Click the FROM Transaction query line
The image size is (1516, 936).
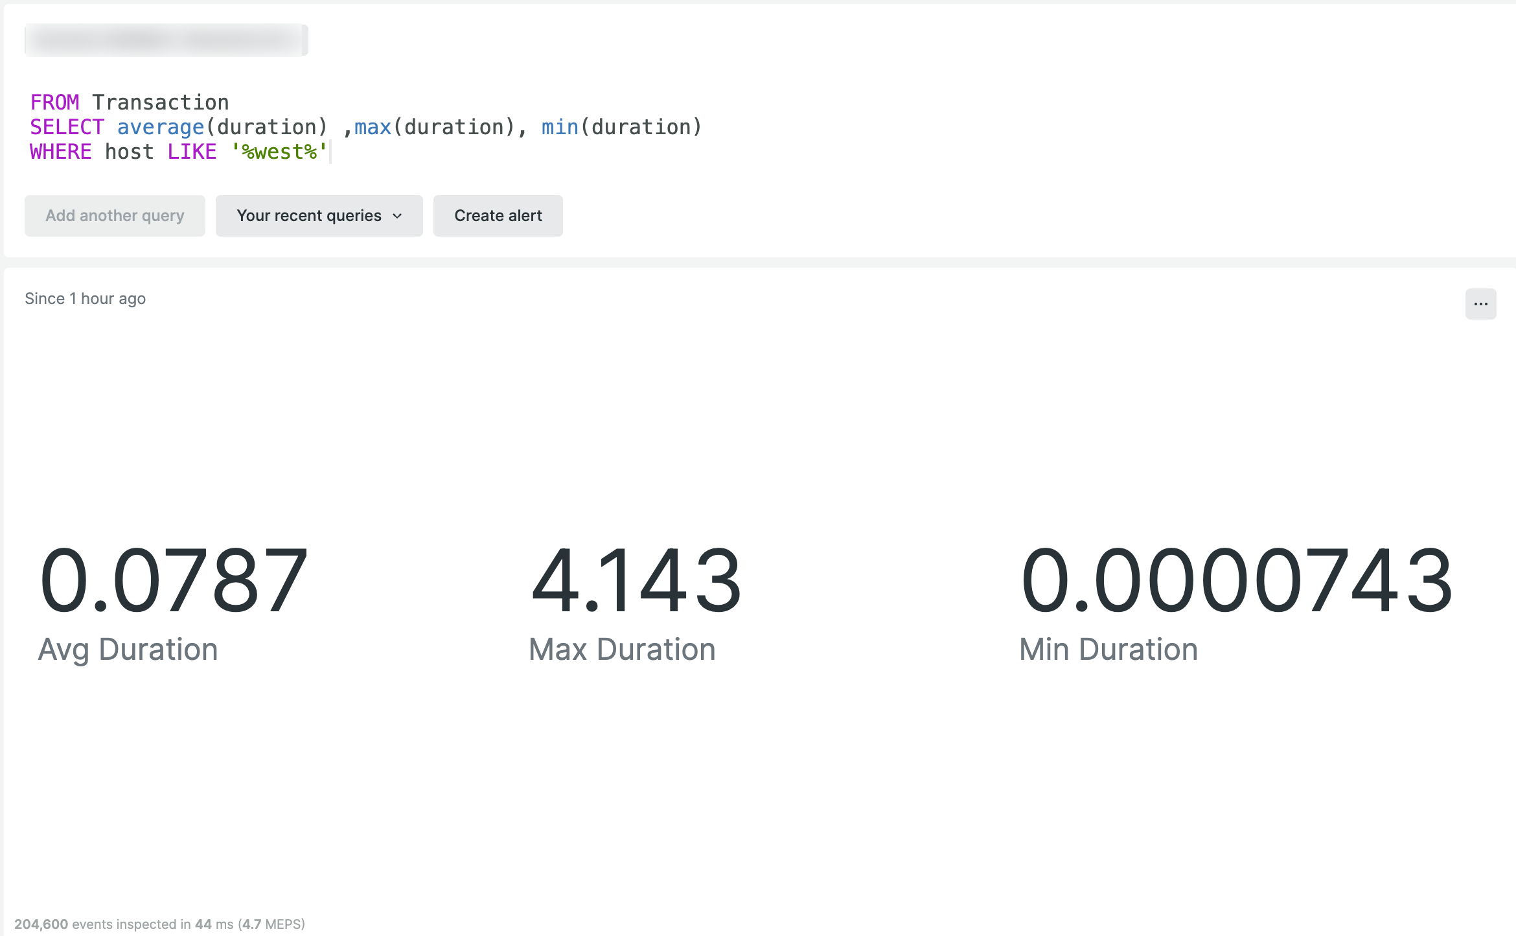pyautogui.click(x=130, y=102)
